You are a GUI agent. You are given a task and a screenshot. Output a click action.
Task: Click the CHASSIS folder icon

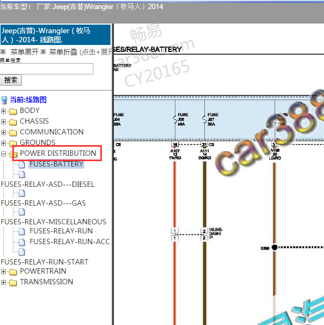pos(13,122)
